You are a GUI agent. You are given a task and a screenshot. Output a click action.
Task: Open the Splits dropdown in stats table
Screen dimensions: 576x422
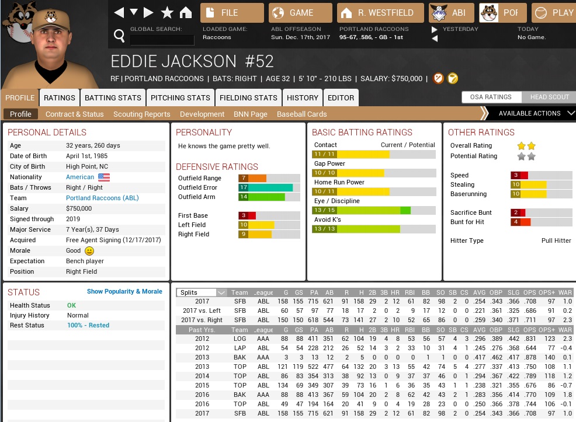tap(202, 292)
